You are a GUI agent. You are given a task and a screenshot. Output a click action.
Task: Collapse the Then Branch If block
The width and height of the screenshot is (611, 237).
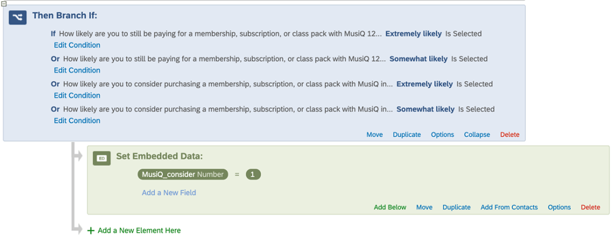coord(477,134)
